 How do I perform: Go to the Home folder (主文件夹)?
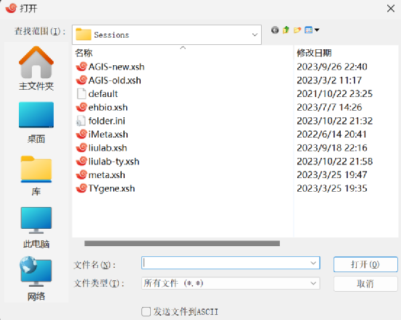(36, 69)
